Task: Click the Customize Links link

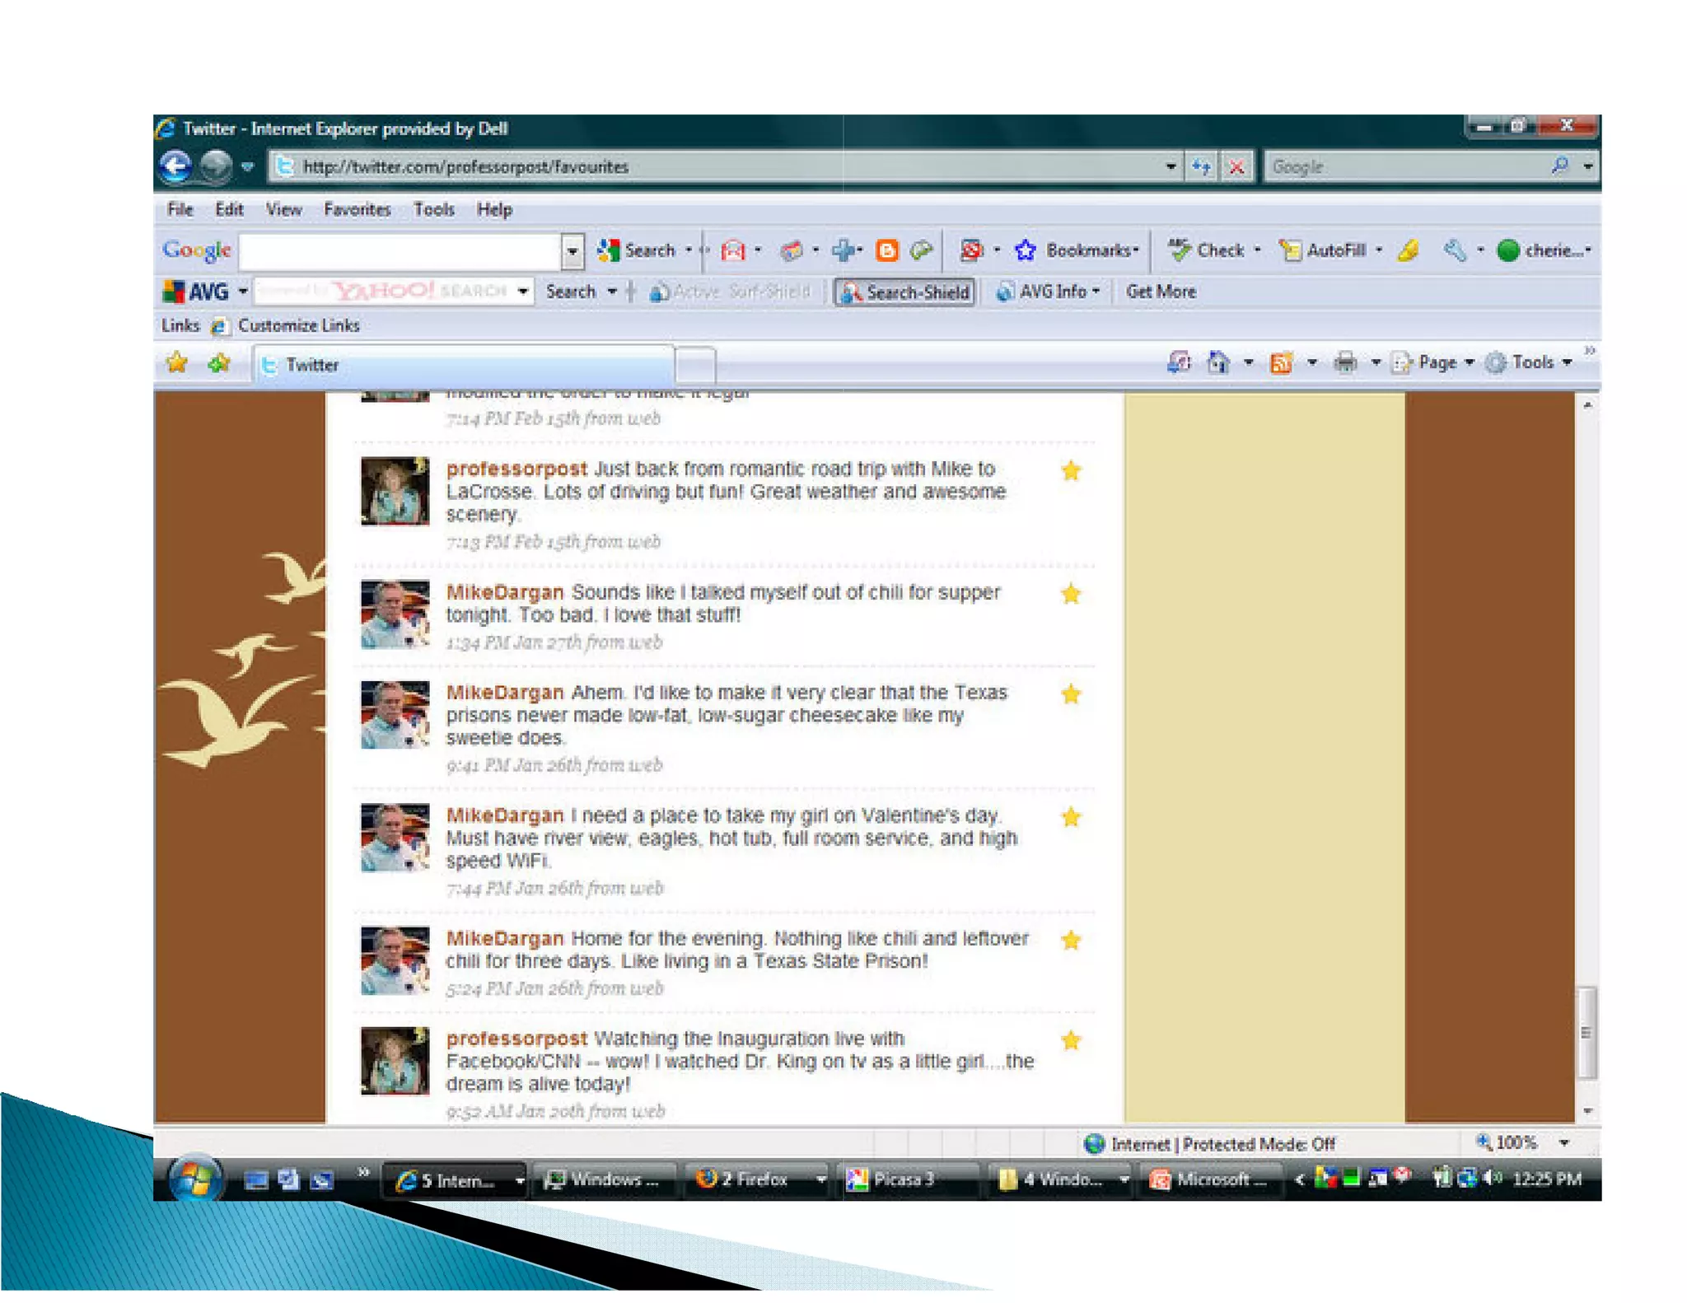Action: coord(286,325)
